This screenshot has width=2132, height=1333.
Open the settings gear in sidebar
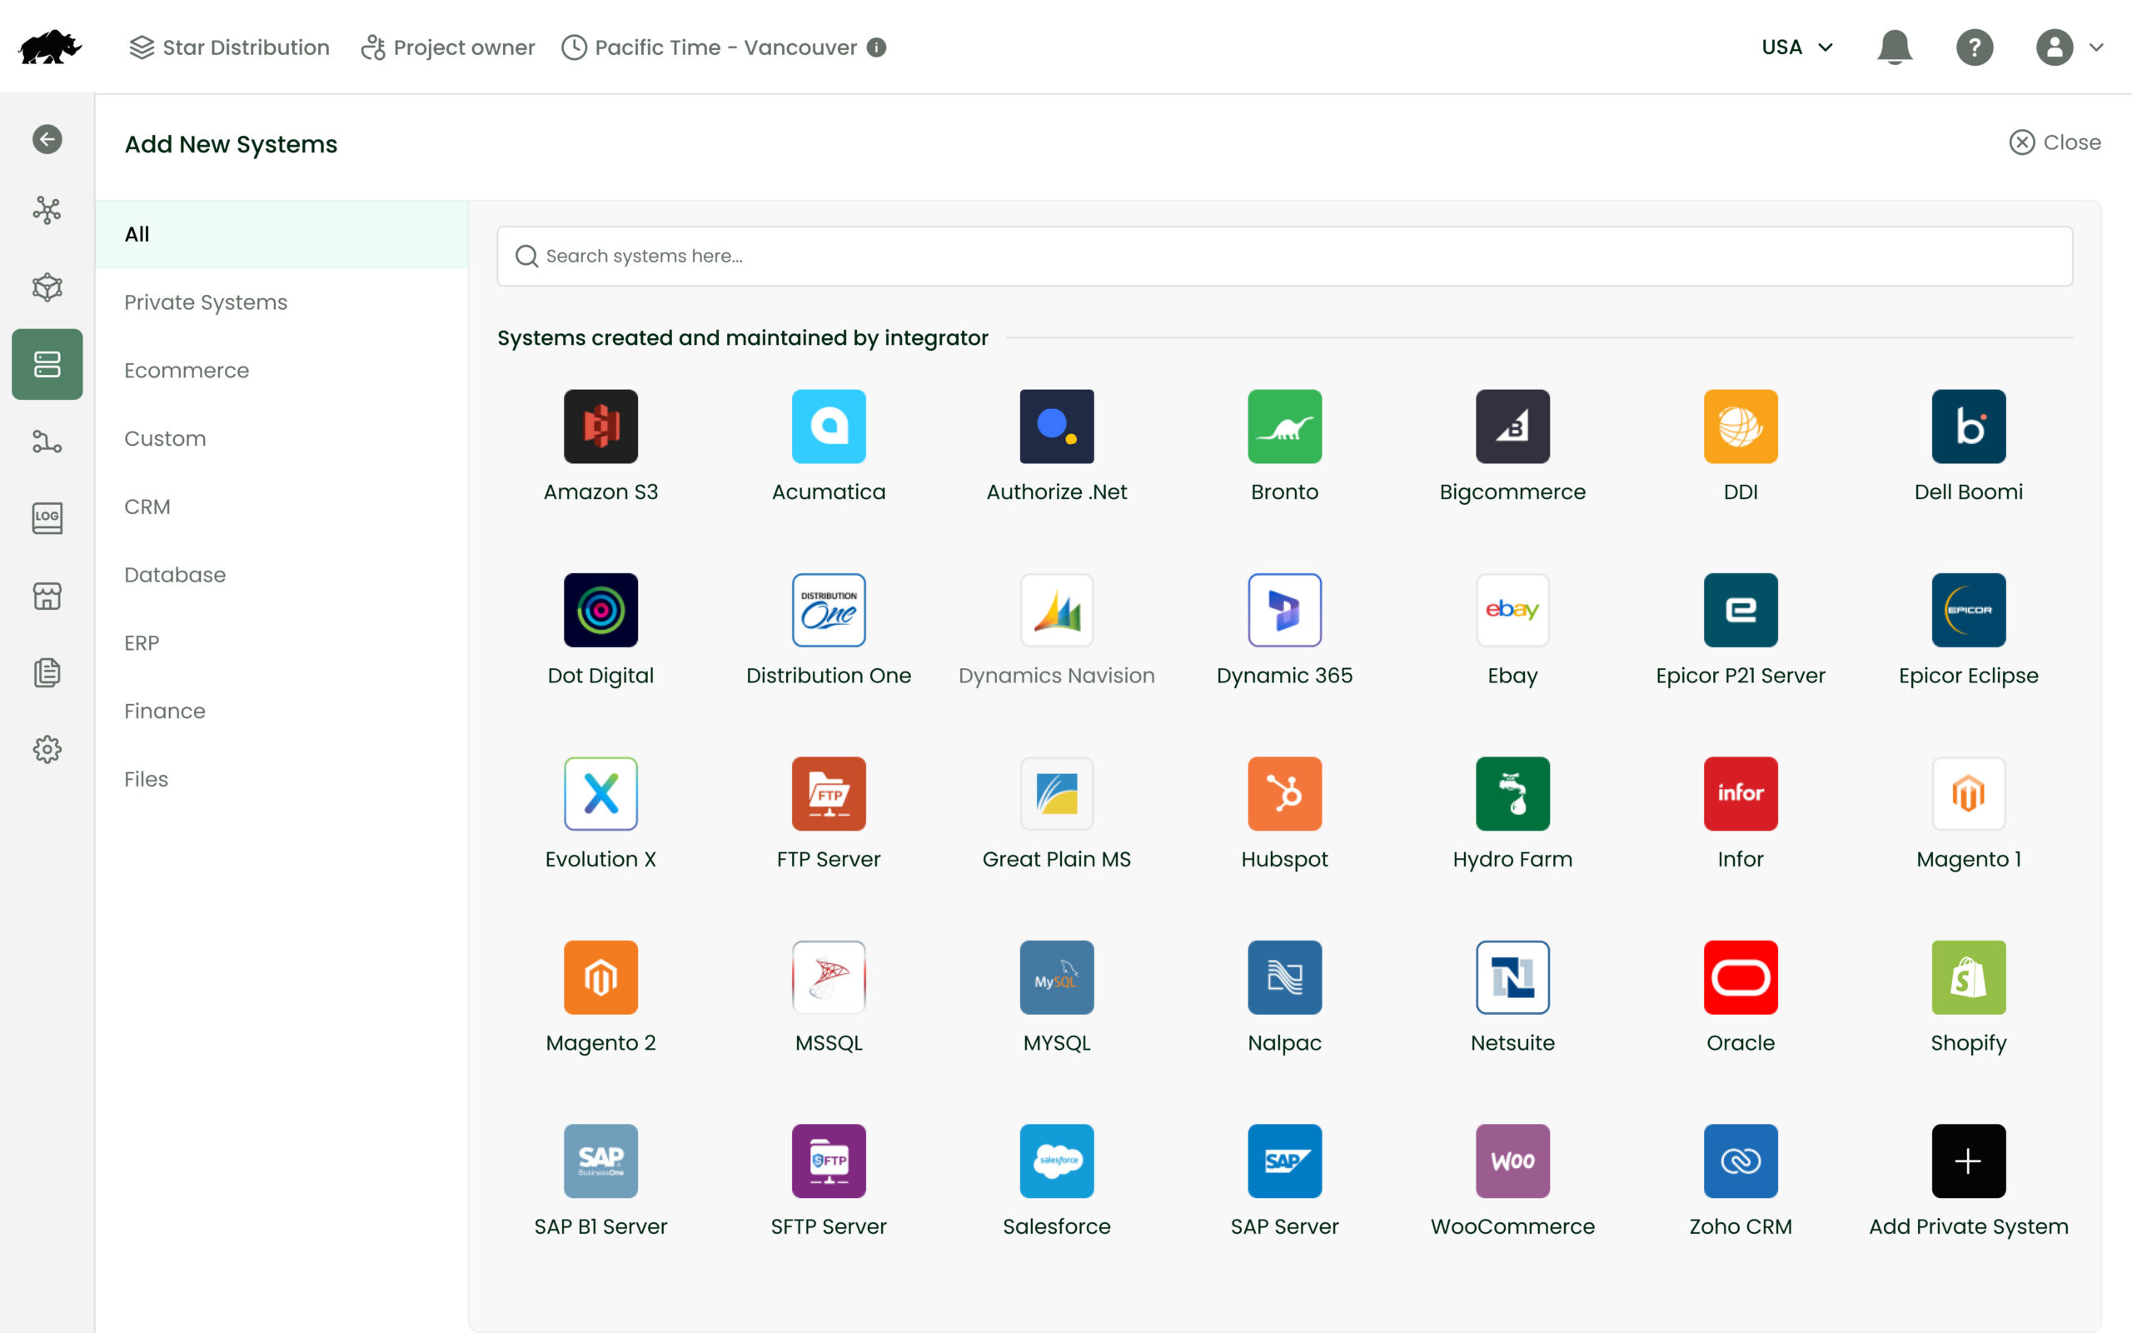pyautogui.click(x=47, y=749)
